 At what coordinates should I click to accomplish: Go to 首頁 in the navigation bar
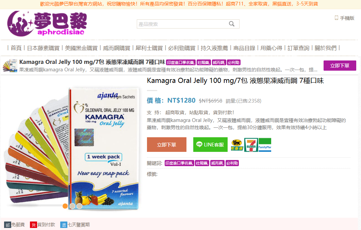pos(16,48)
